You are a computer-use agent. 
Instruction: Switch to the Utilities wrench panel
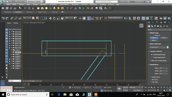(x=169, y=22)
